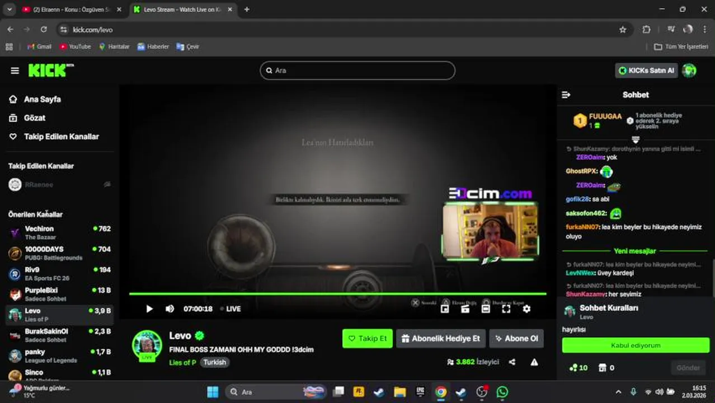Open the followed channel RRaenee
This screenshot has width=715, height=403.
point(59,184)
